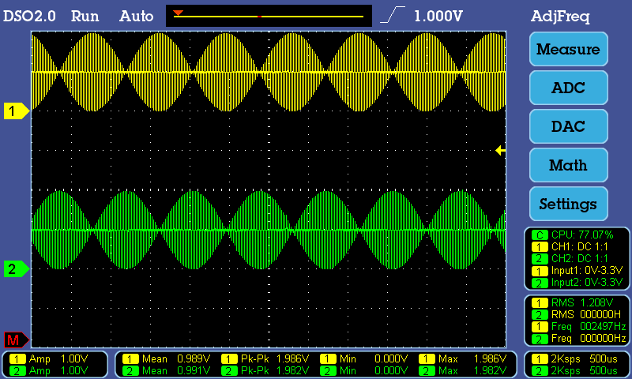Open the Settings button
This screenshot has width=632, height=379.
(x=568, y=204)
